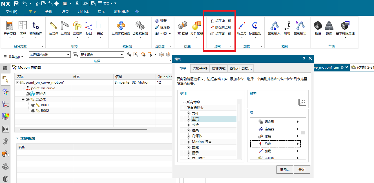Toggle visibility eye of B002 body
The image size is (374, 183).
click(x=33, y=111)
